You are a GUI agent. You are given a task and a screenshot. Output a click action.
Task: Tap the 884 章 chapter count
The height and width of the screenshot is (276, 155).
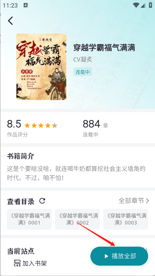(x=95, y=124)
